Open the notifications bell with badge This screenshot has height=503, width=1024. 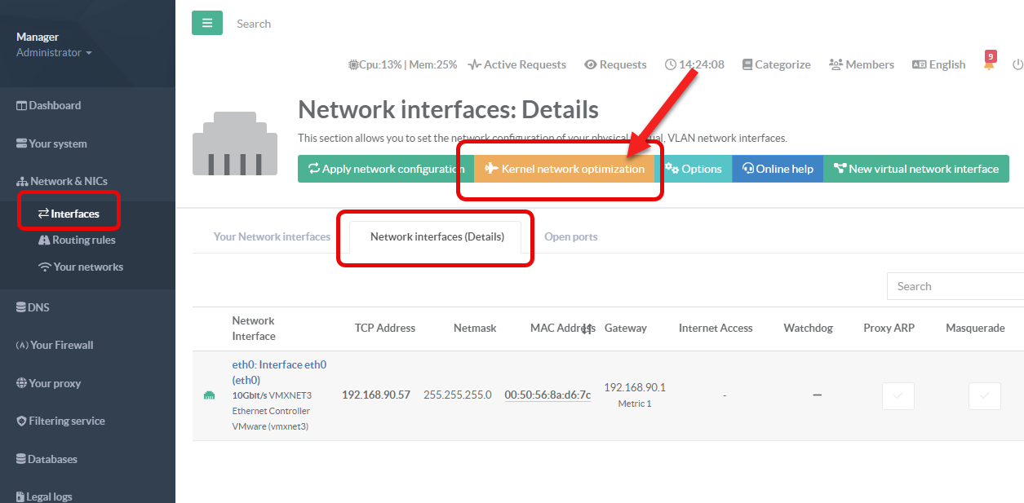[x=989, y=64]
